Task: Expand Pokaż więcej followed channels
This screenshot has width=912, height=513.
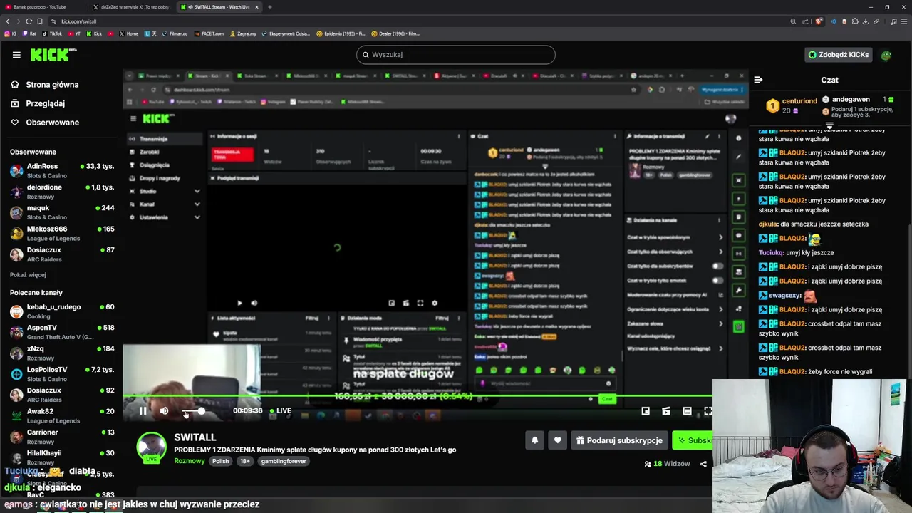Action: [x=28, y=275]
